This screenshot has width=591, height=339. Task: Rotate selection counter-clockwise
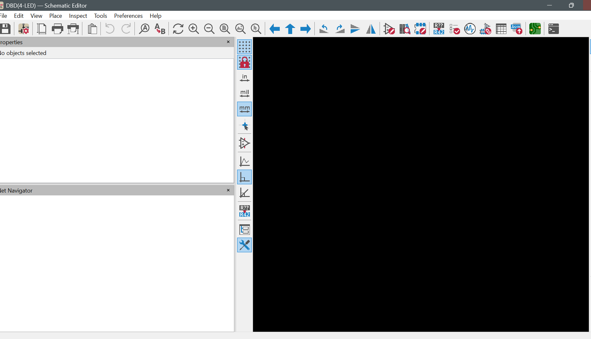pyautogui.click(x=324, y=29)
